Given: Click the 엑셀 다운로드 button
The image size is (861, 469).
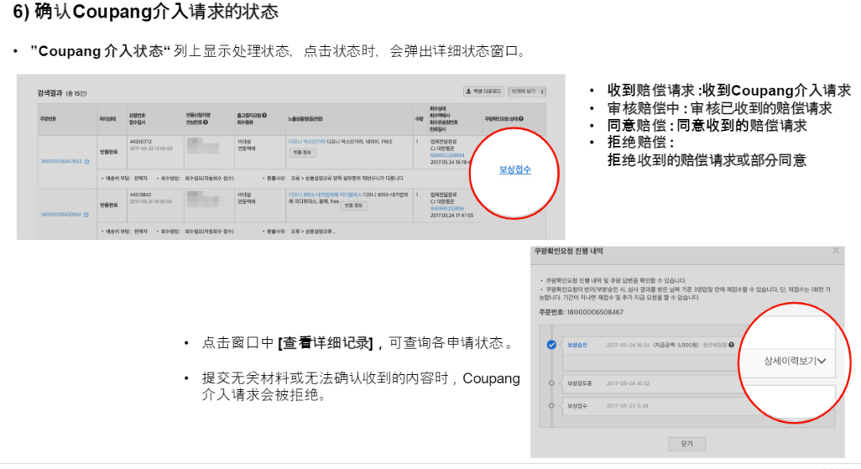Looking at the screenshot, I should pos(483,90).
